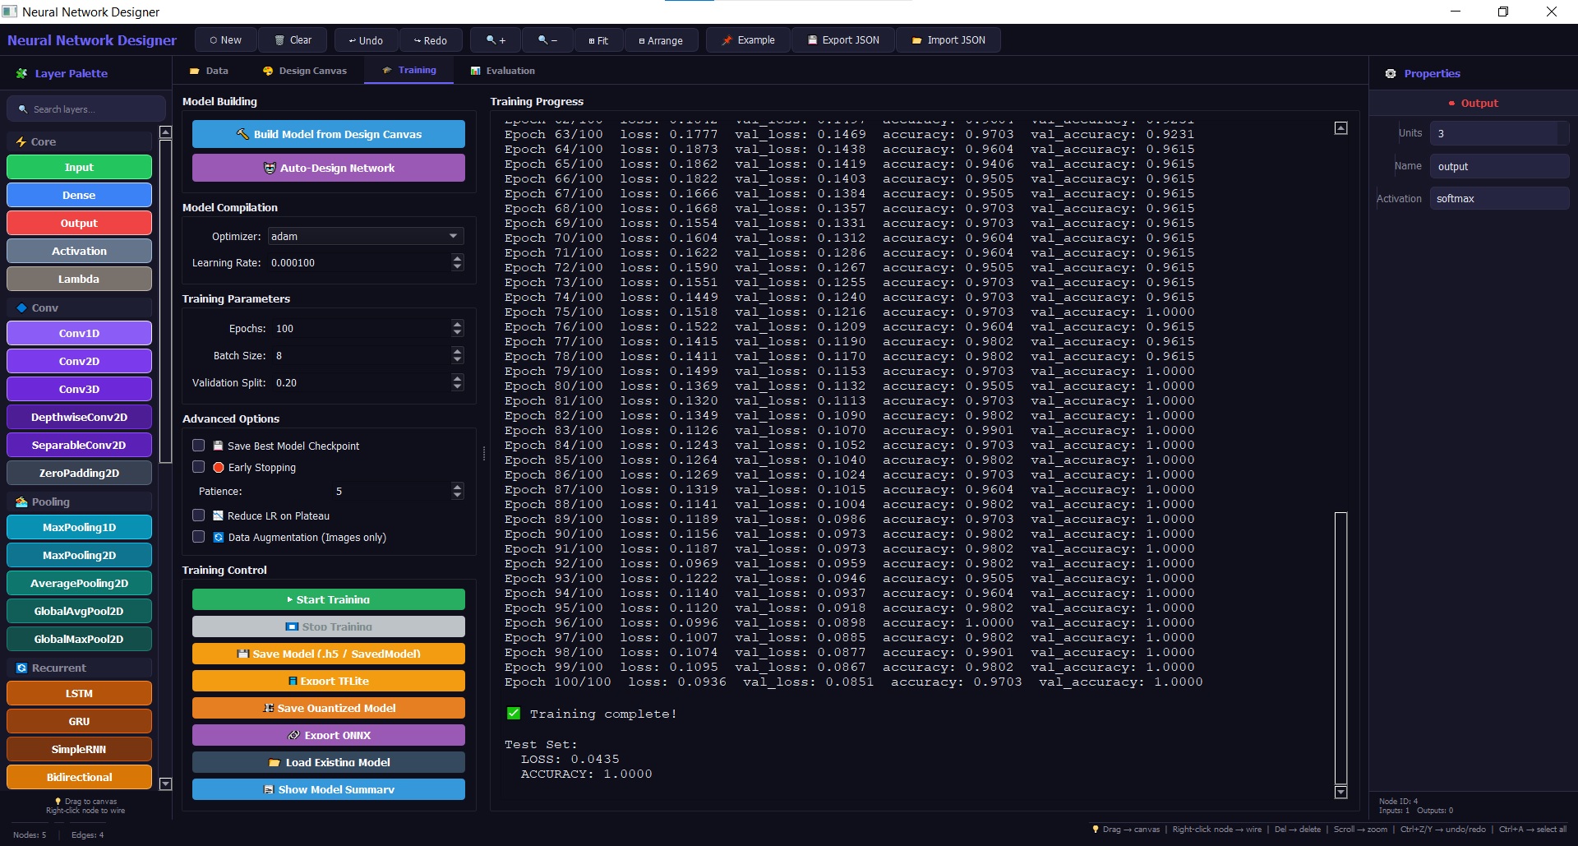This screenshot has width=1578, height=846.
Task: Decrease the Validation Split value
Action: pos(458,387)
